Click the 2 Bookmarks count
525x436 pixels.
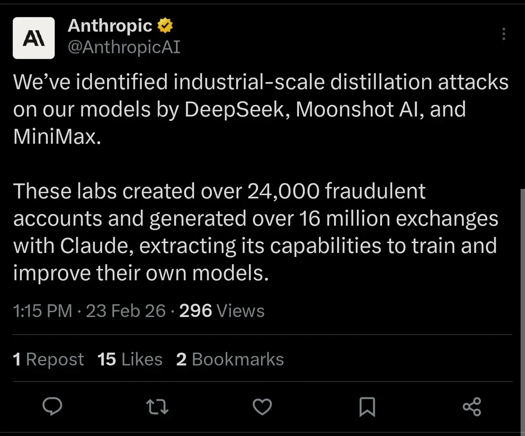click(x=230, y=359)
